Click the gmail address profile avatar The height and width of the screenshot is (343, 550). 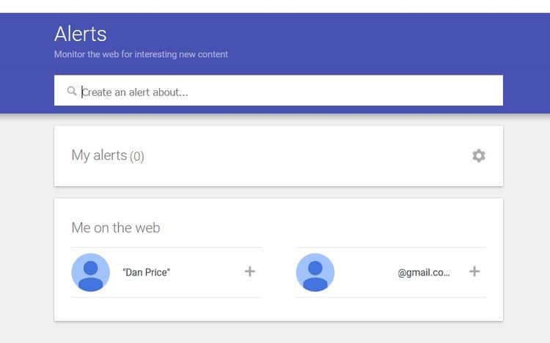tap(315, 273)
